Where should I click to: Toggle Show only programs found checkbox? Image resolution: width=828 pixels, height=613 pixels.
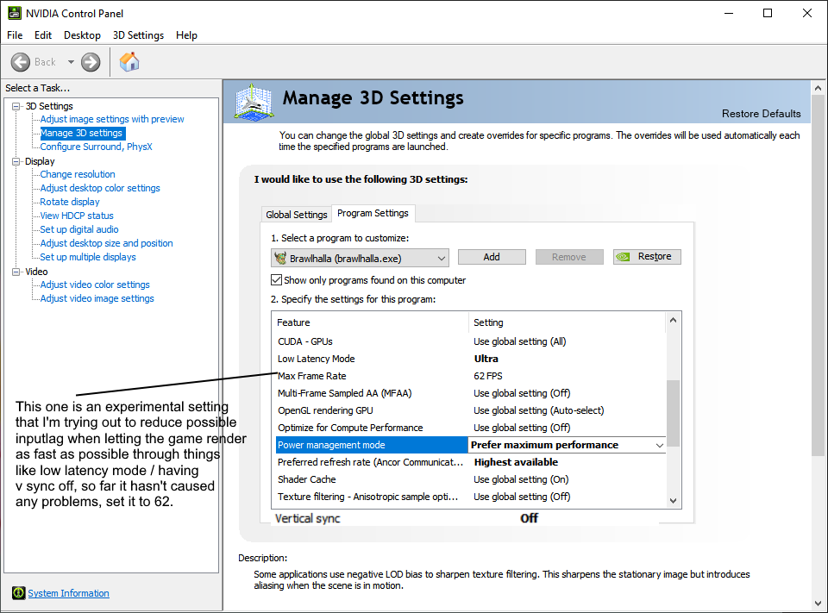[x=276, y=280]
